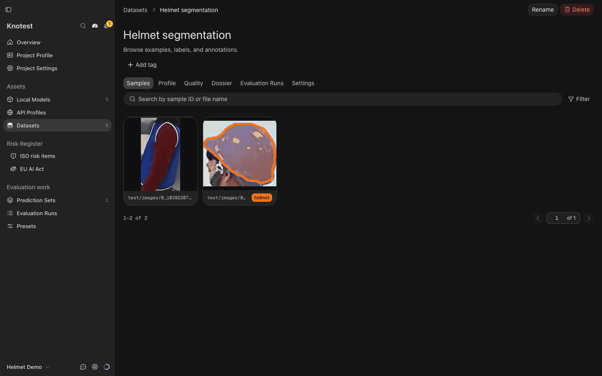Click the page number field
The height and width of the screenshot is (376, 602).
pyautogui.click(x=556, y=218)
